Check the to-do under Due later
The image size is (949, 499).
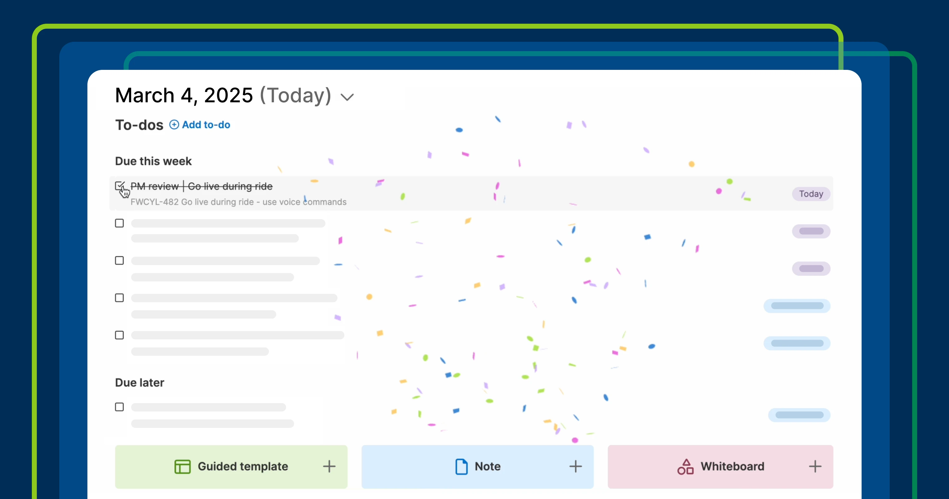pos(119,407)
